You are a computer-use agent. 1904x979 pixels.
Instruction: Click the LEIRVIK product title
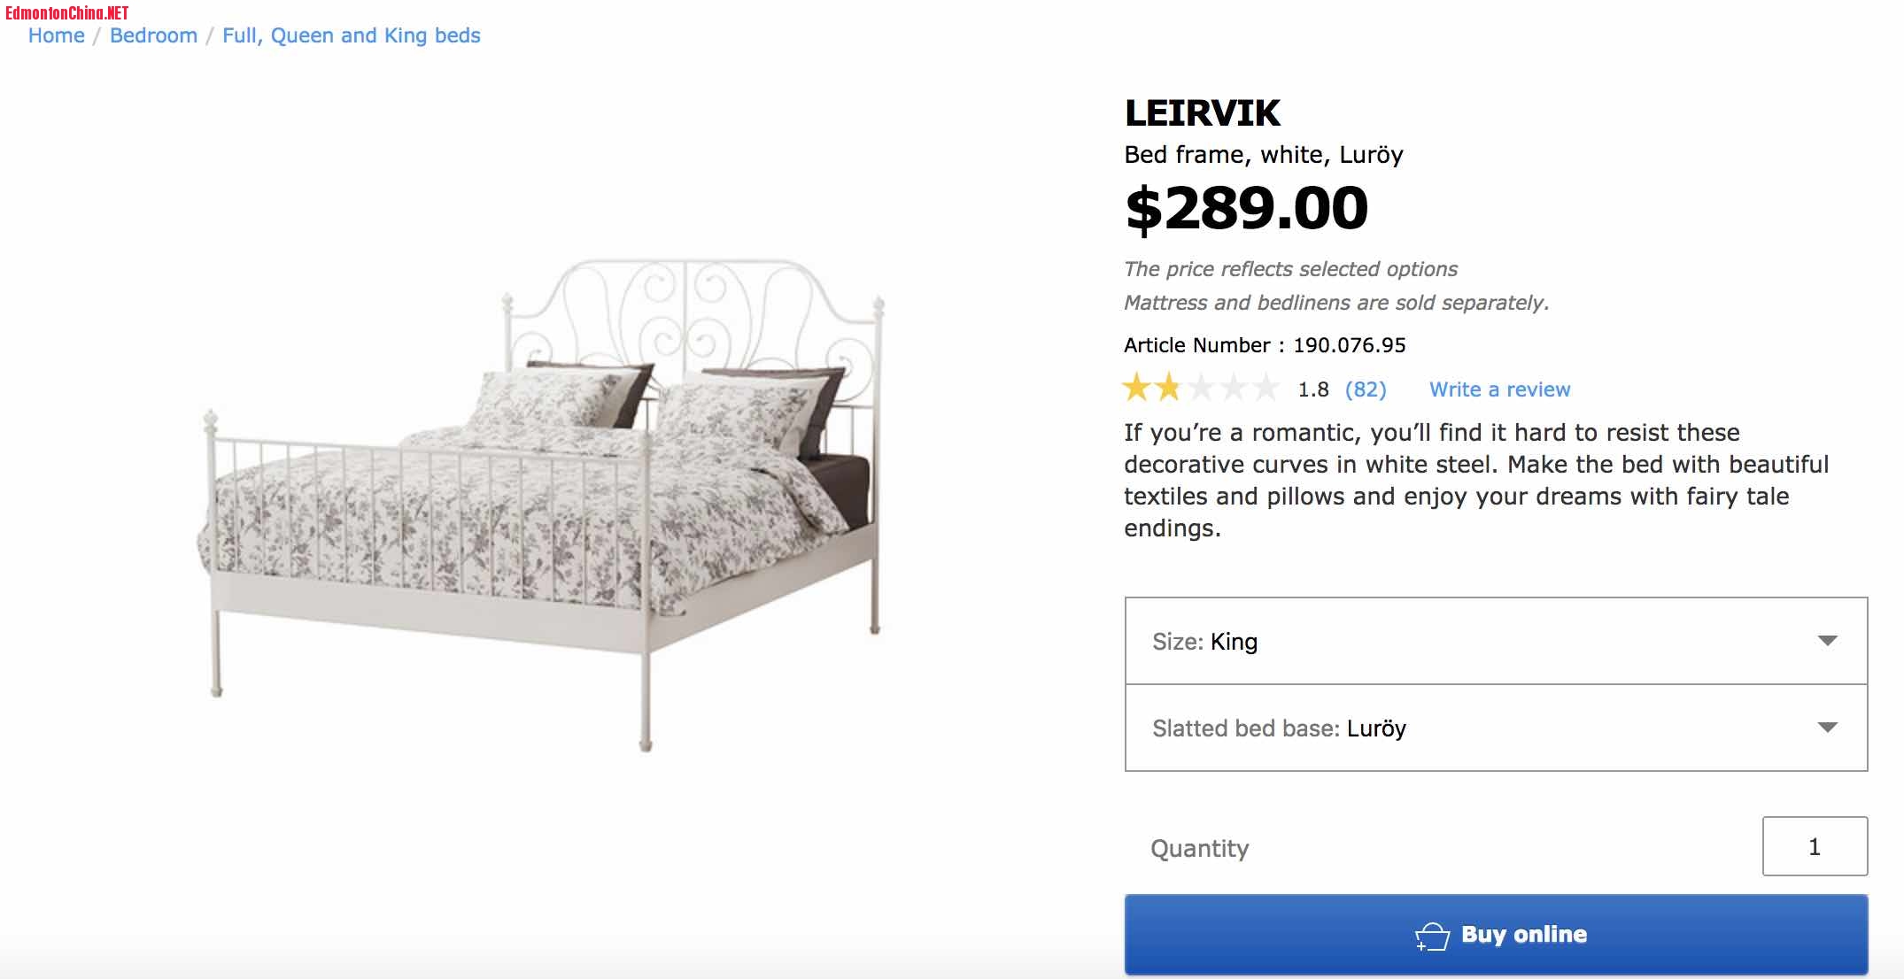pyautogui.click(x=1202, y=113)
